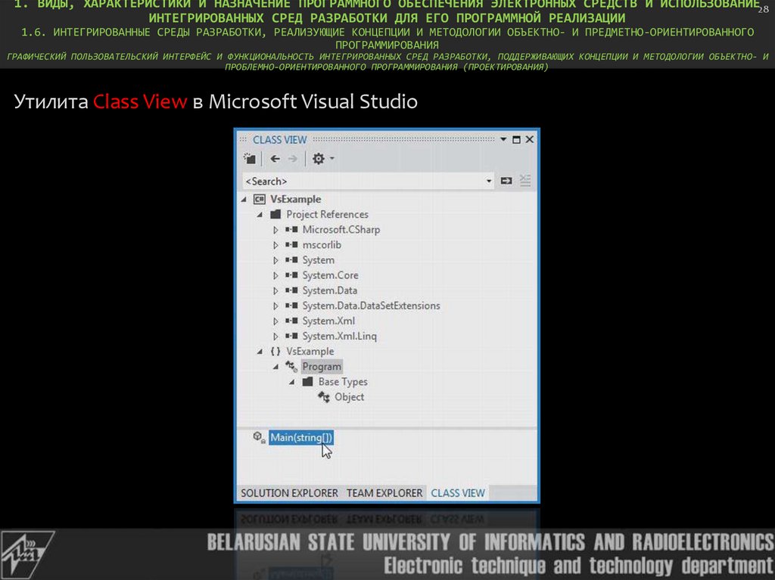Open the Class View window position dropdown
The image size is (775, 580).
coord(503,139)
